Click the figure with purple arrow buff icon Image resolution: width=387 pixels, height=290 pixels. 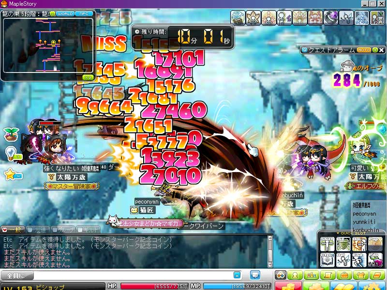[284, 18]
